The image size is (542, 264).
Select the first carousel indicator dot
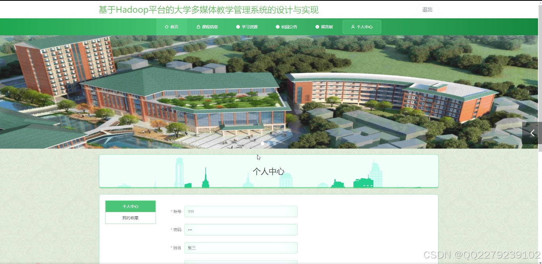[x=262, y=143]
